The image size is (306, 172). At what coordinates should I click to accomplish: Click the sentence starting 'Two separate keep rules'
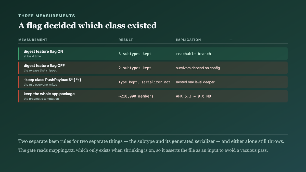(x=151, y=141)
